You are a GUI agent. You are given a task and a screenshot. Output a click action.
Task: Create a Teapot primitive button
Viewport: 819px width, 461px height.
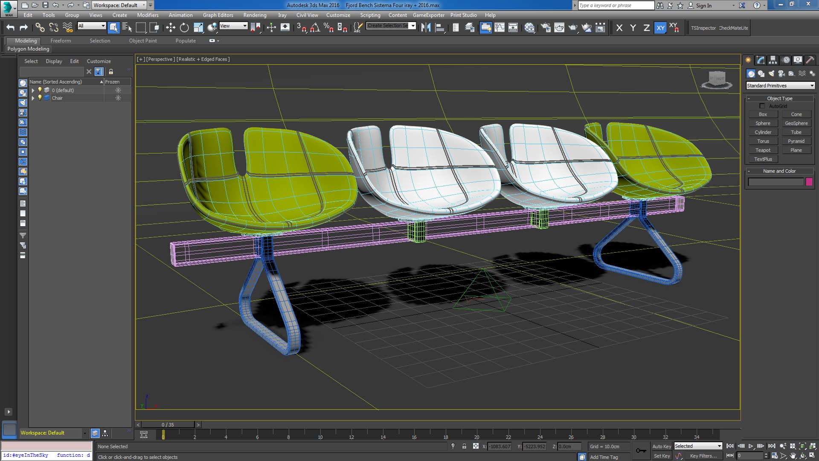[763, 150]
